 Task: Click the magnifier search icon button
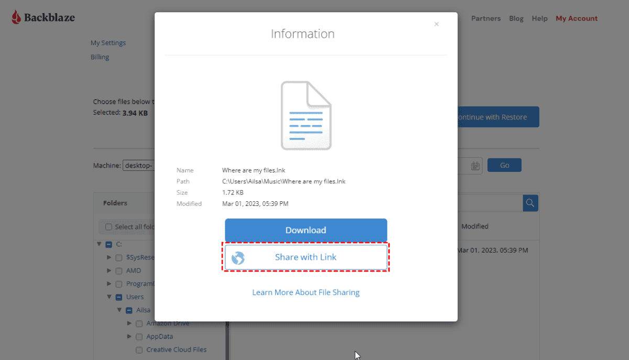530,203
